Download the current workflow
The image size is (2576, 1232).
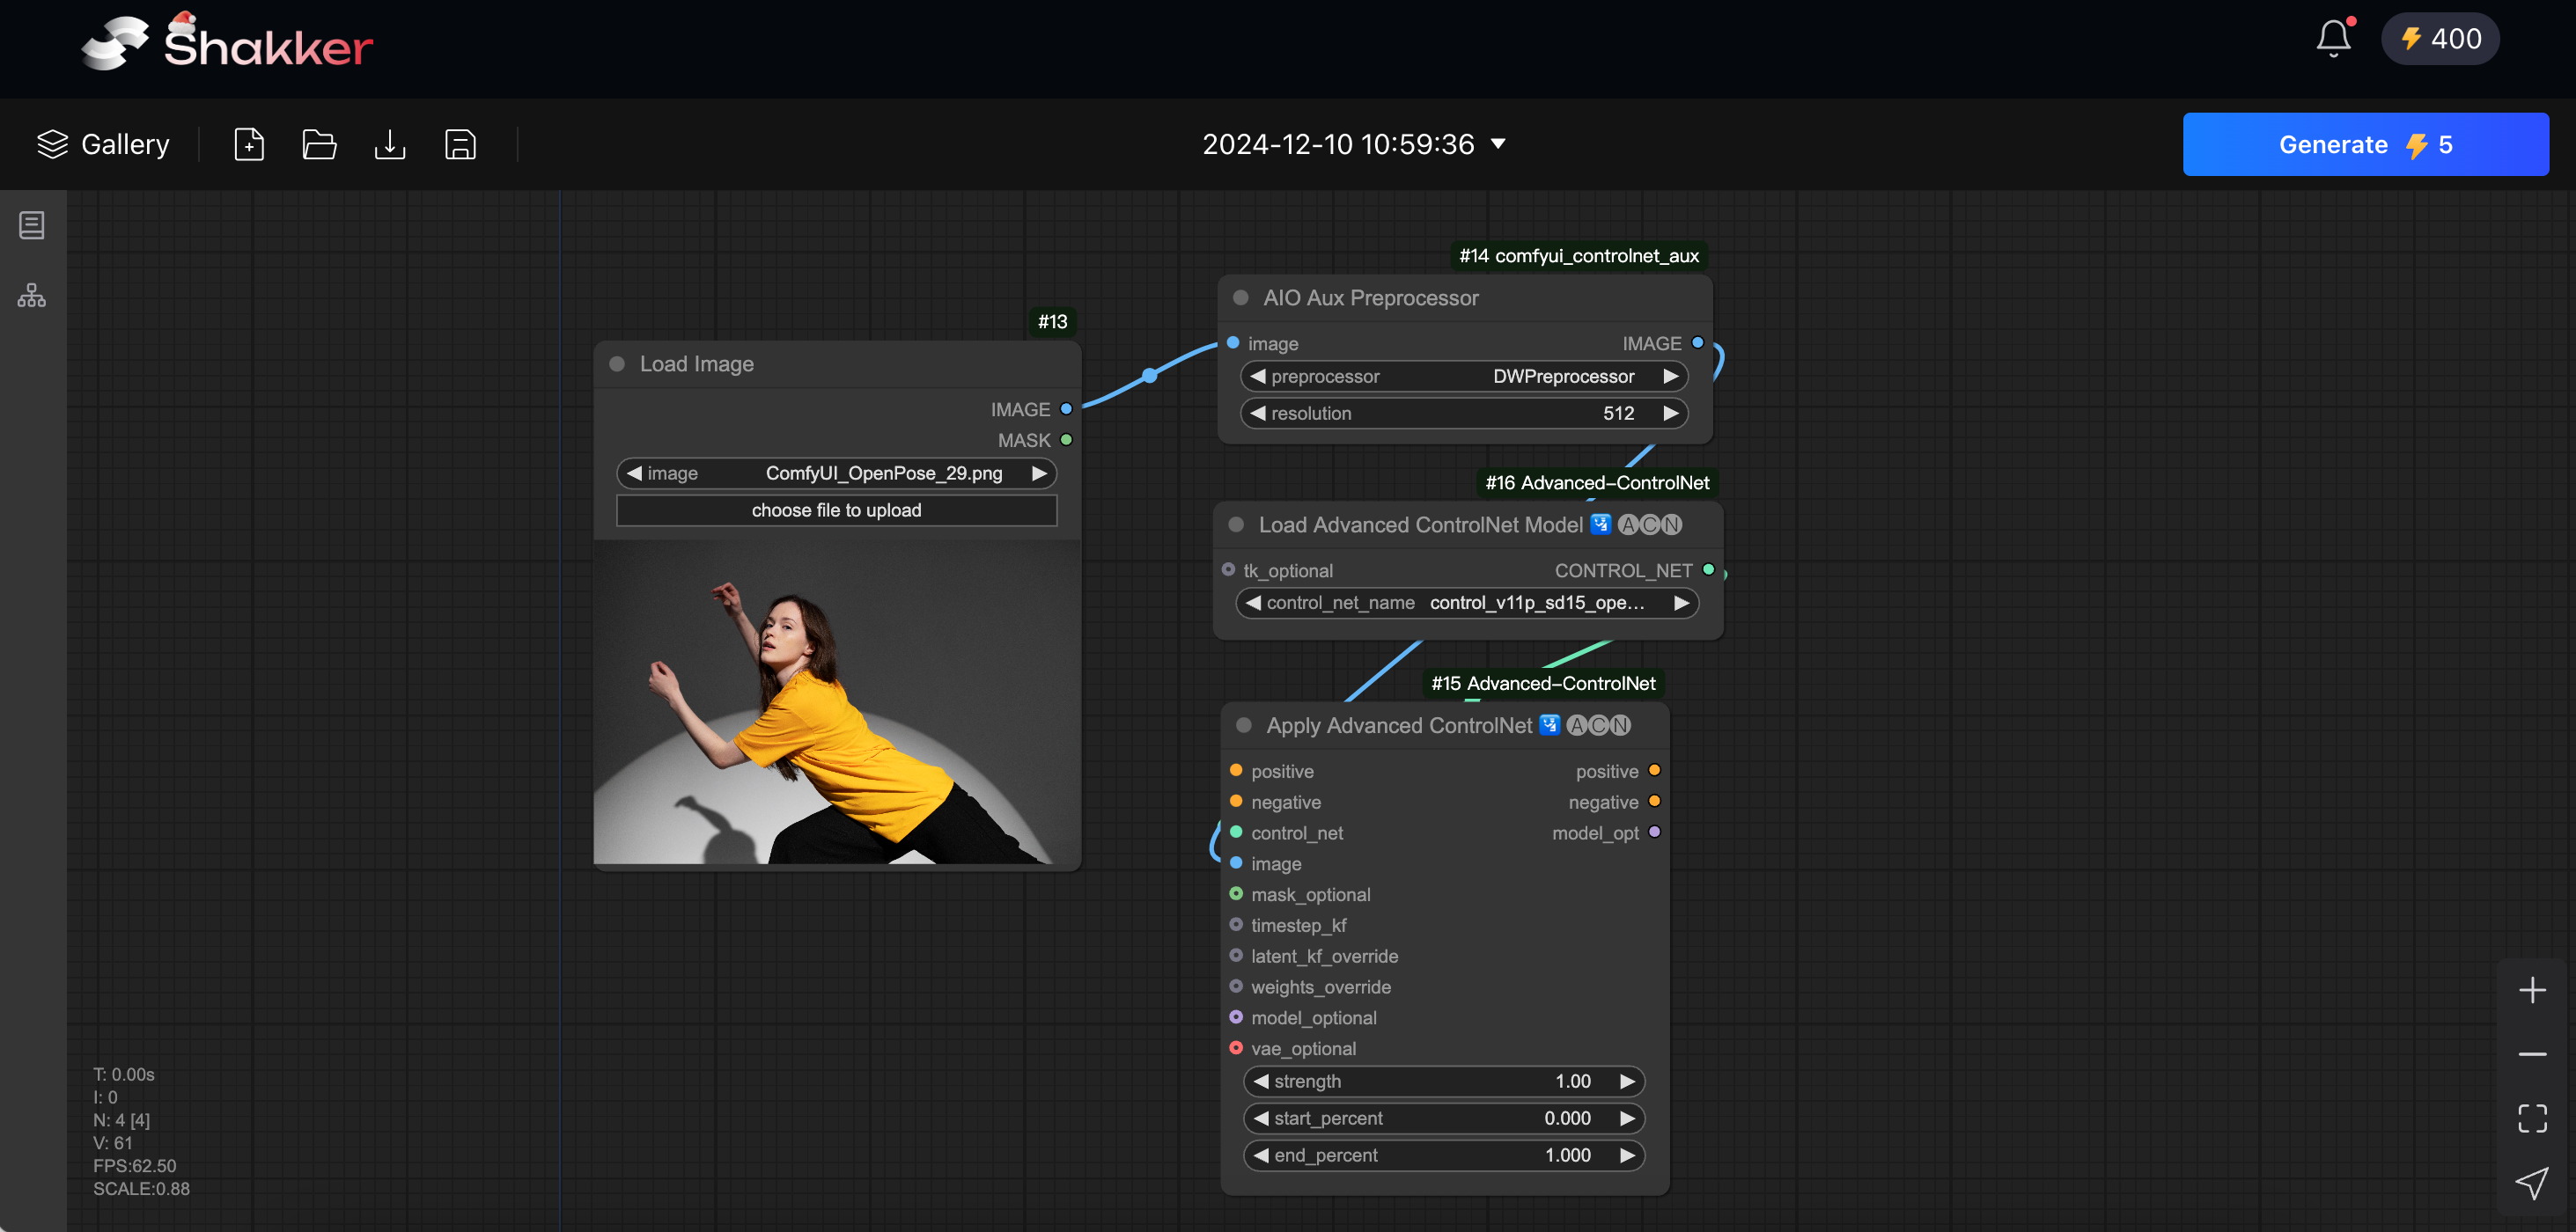pyautogui.click(x=390, y=144)
